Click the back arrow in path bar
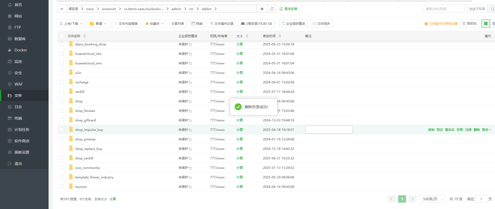Image resolution: width=495 pixels, height=209 pixels. [62, 9]
